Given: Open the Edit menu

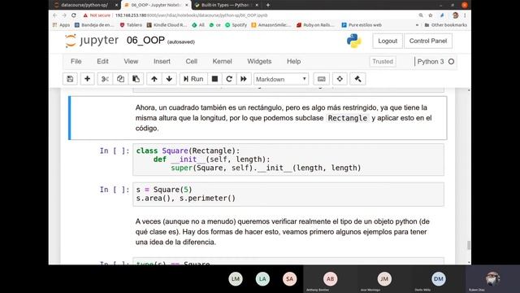Looking at the screenshot, I should click(103, 62).
